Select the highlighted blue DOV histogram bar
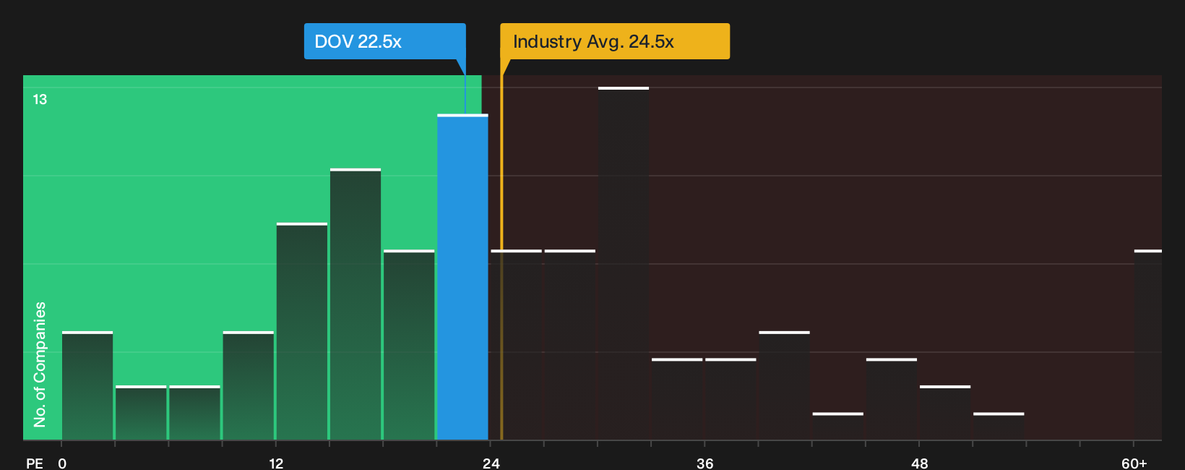Viewport: 1185px width, 470px height. (462, 277)
